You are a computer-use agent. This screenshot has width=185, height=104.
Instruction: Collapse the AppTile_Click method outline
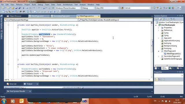pyautogui.click(x=8, y=25)
